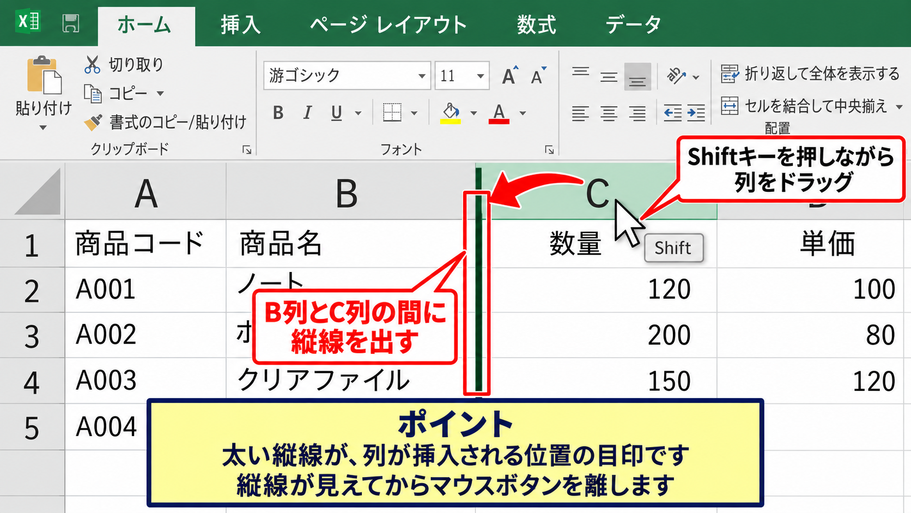911x513 pixels.
Task: Open the 数式 tab
Action: click(x=537, y=25)
